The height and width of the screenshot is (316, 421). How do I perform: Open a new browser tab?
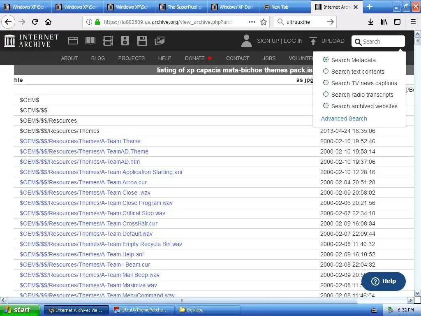pyautogui.click(x=370, y=7)
